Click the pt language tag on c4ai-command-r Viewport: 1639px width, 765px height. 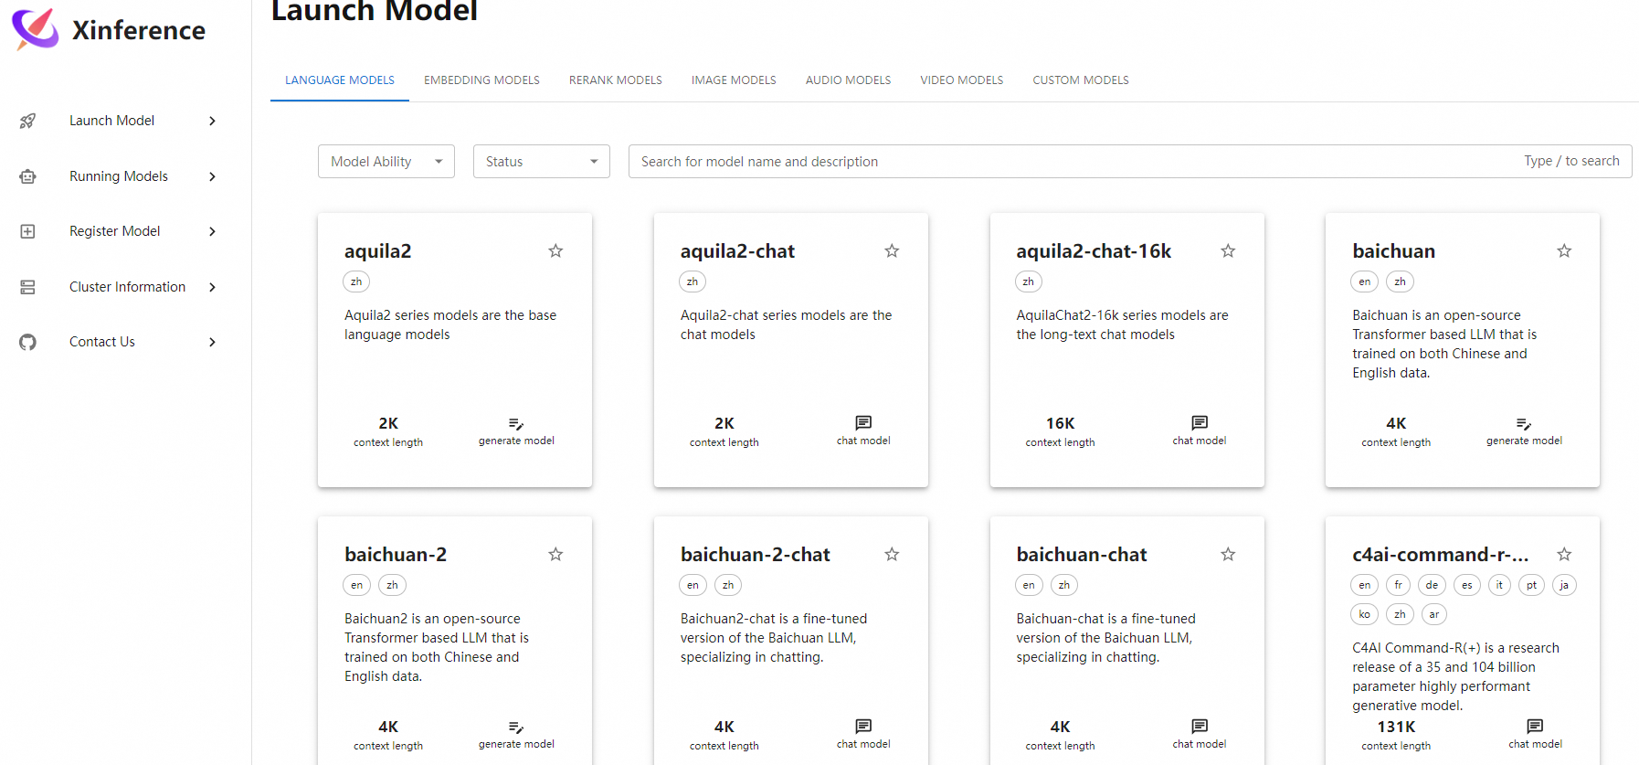(1531, 585)
